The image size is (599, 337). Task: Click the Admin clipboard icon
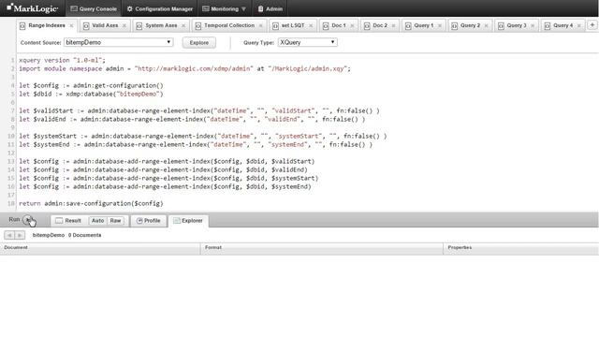tap(260, 8)
